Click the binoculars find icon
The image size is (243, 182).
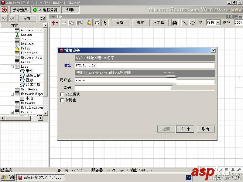(175, 23)
